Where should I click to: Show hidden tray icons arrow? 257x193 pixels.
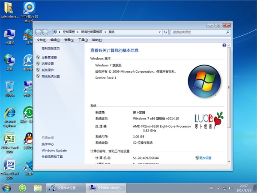pyautogui.click(x=218, y=188)
